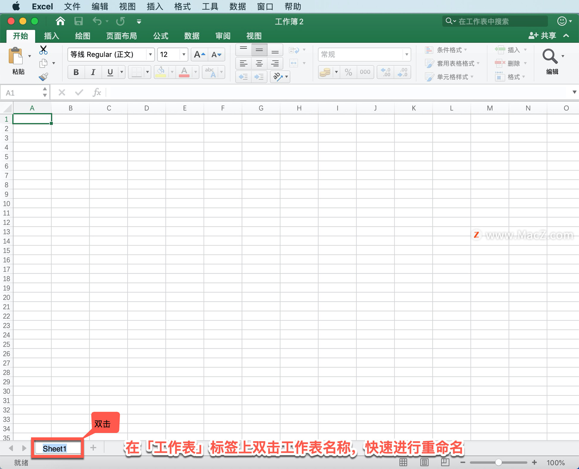Add a new sheet with plus button
Viewport: 579px width, 469px height.
(93, 448)
